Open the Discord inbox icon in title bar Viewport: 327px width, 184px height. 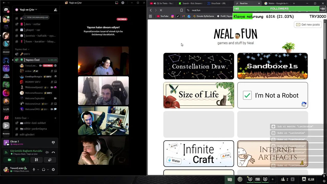117,3
